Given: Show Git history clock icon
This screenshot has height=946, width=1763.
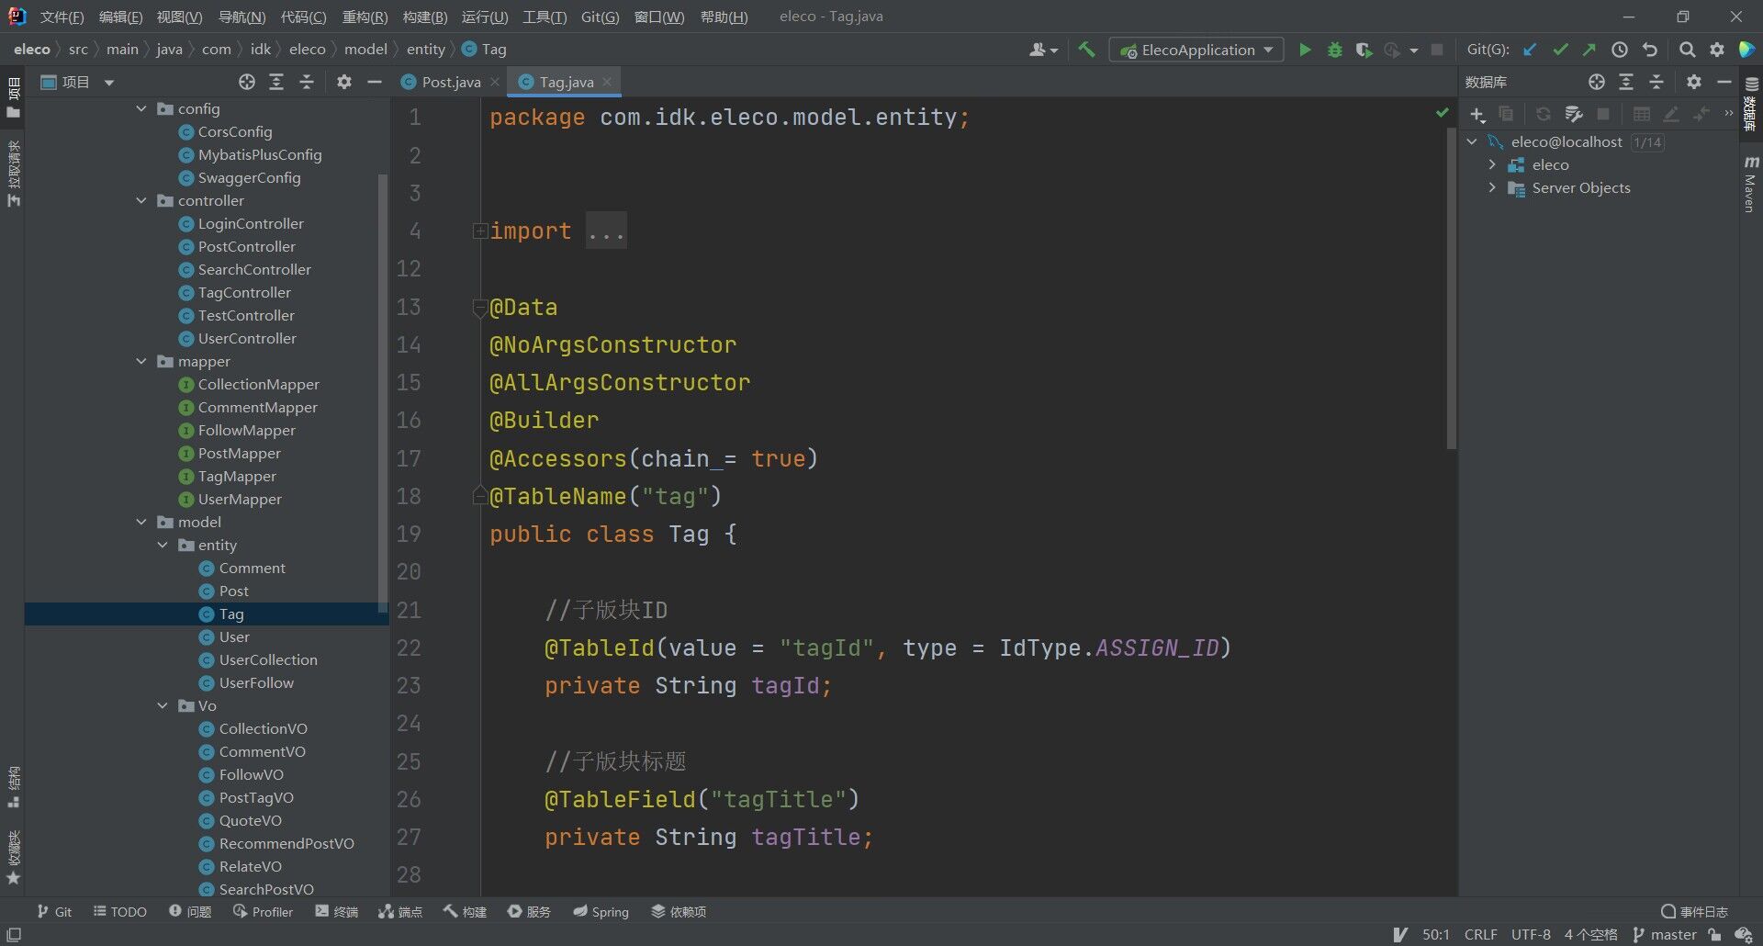Looking at the screenshot, I should tap(1620, 50).
